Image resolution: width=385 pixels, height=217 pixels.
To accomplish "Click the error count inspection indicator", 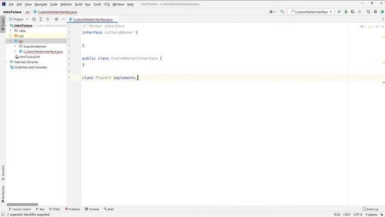I will click(363, 27).
